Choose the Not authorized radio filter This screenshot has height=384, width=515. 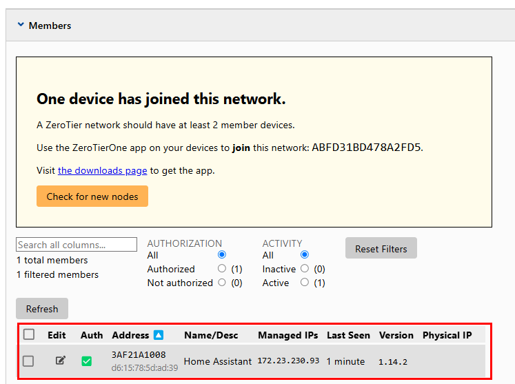222,283
